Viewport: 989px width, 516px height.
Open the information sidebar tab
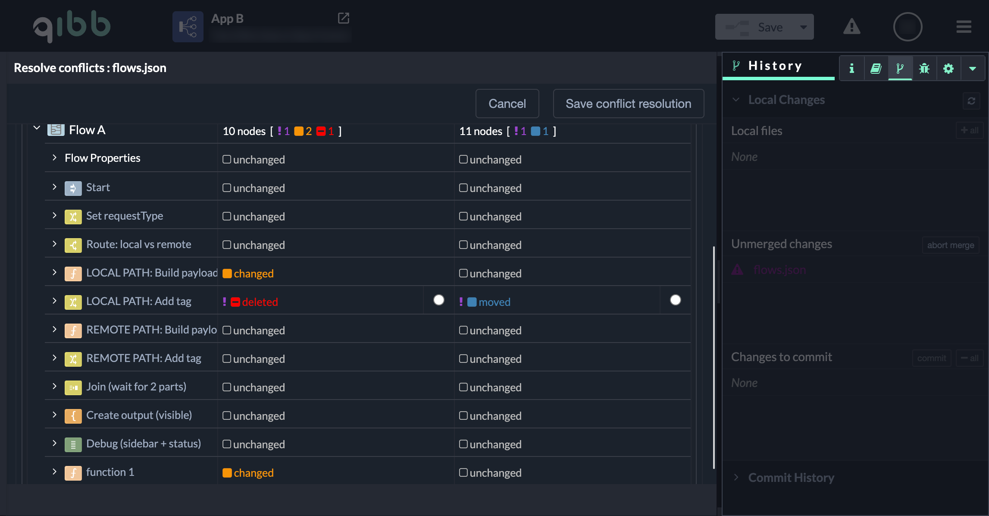[851, 68]
